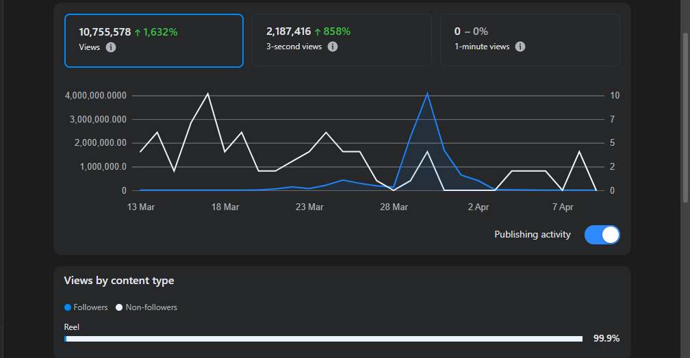Click the vertical scrollbar thumb on right
Viewport: 690px width, 358px height.
685,116
